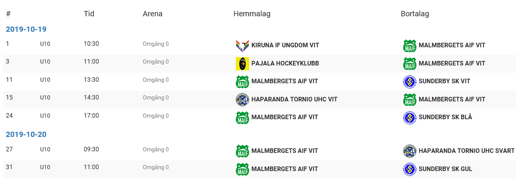Click the Hemmalag column header
This screenshot has height=182, width=516.
pos(252,14)
